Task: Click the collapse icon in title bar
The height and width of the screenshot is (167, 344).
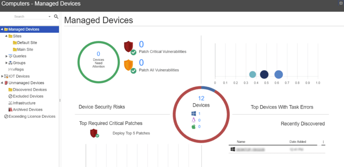Action: point(341,3)
